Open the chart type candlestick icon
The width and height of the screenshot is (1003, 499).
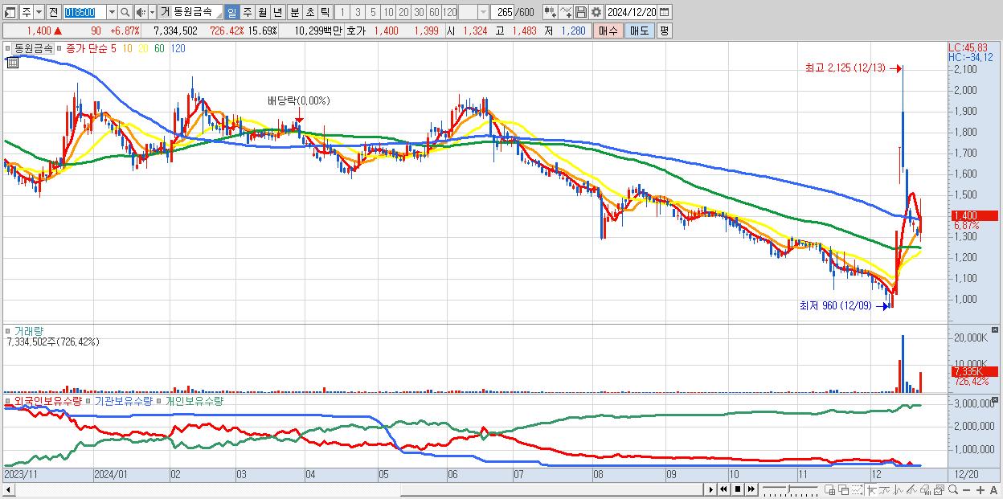(550, 12)
